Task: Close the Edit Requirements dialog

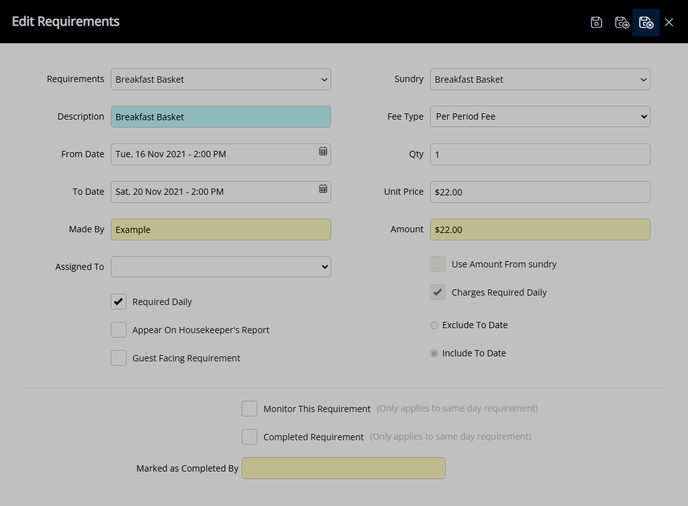Action: [669, 22]
